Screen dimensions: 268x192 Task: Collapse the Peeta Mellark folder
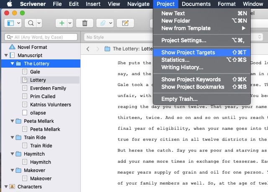(x=12, y=121)
